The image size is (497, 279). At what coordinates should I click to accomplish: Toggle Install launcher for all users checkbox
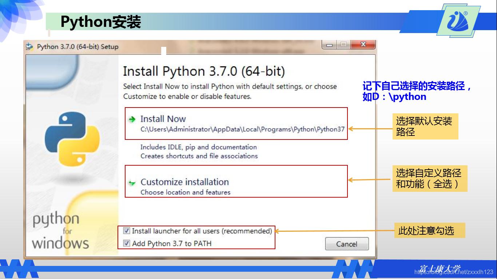[127, 231]
